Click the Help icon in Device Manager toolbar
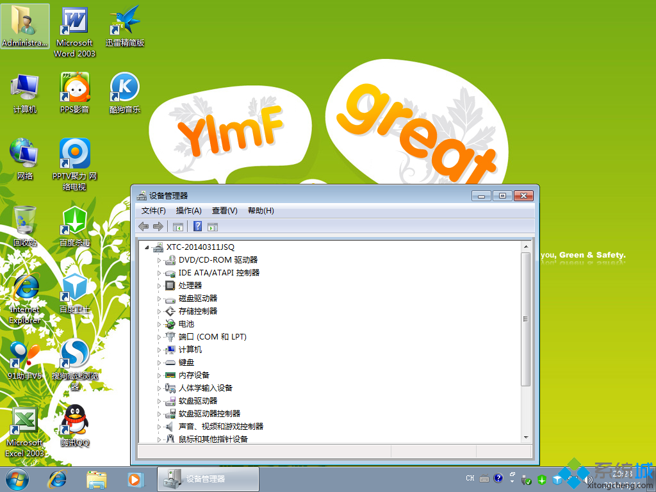The image size is (656, 492). (198, 226)
